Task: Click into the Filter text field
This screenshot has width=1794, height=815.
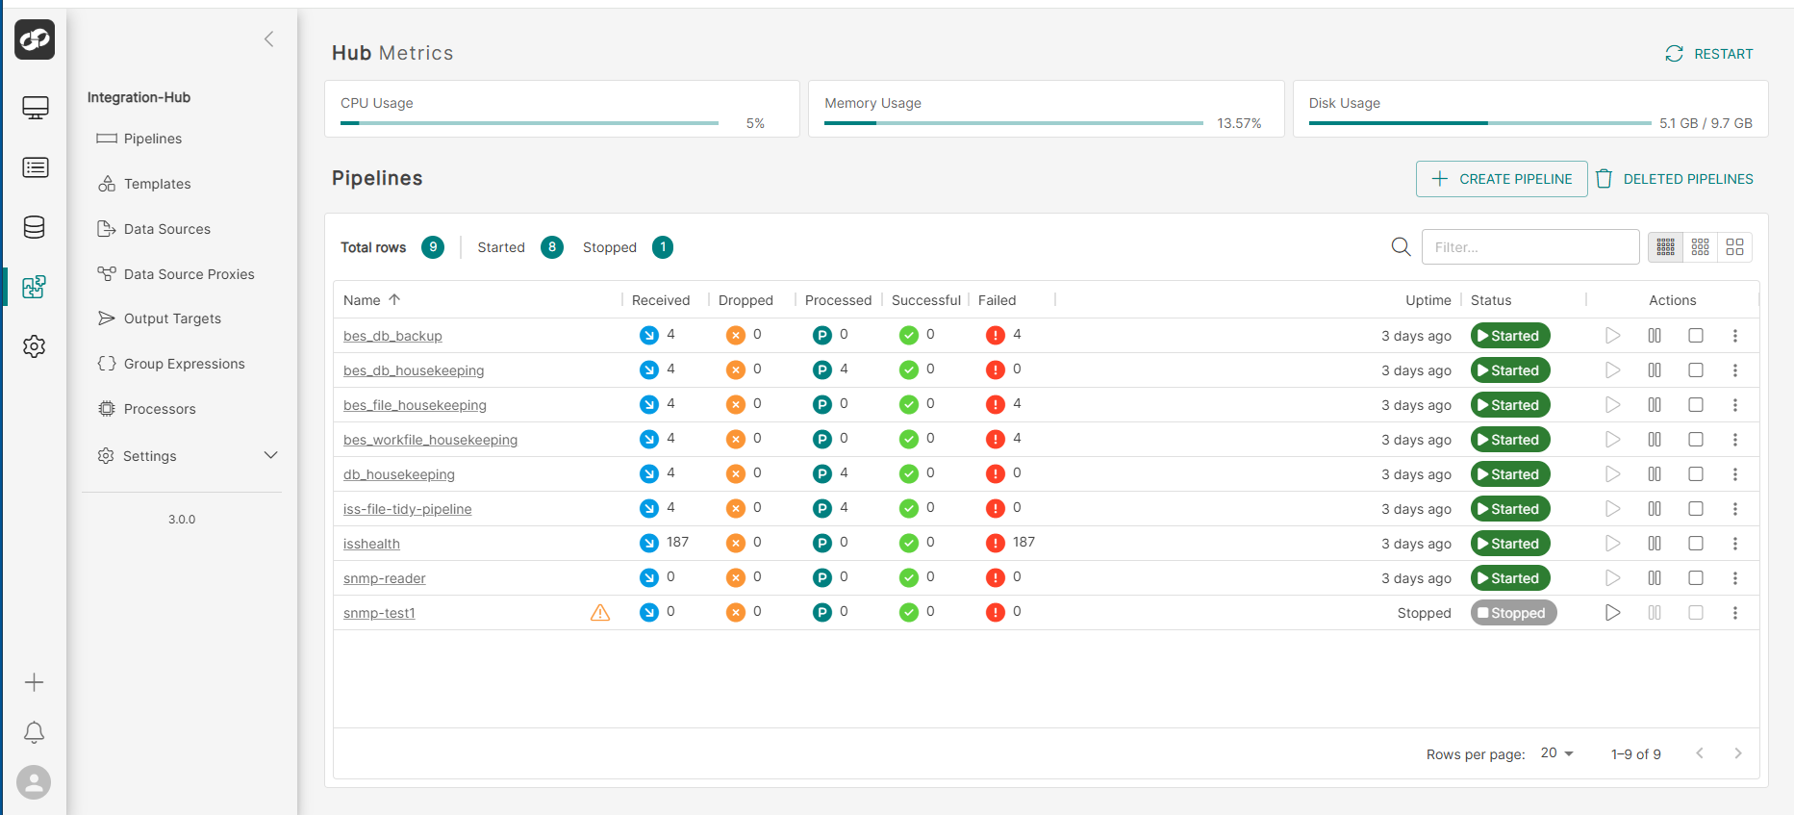Action: 1529,247
